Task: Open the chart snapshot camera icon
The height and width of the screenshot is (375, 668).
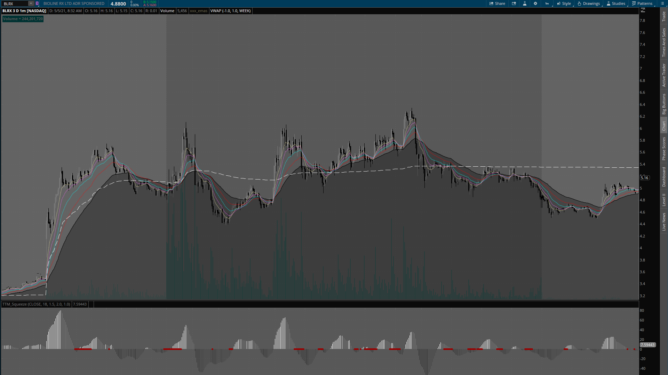Action: click(x=514, y=3)
